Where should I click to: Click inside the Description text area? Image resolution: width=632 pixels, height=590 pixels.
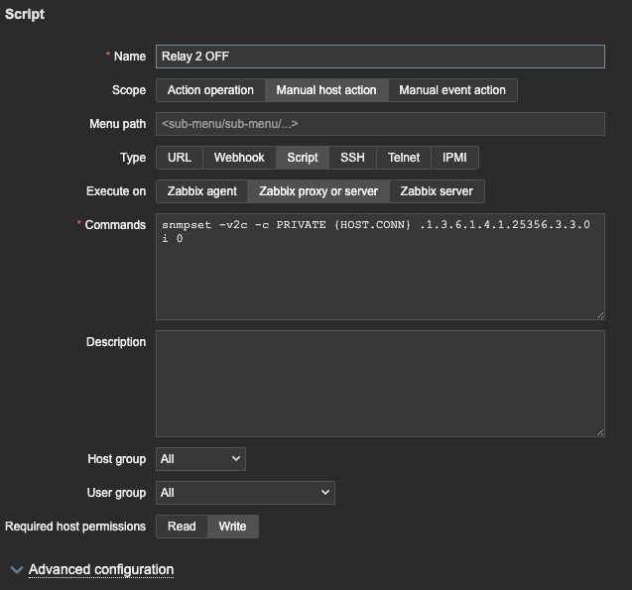(x=380, y=383)
